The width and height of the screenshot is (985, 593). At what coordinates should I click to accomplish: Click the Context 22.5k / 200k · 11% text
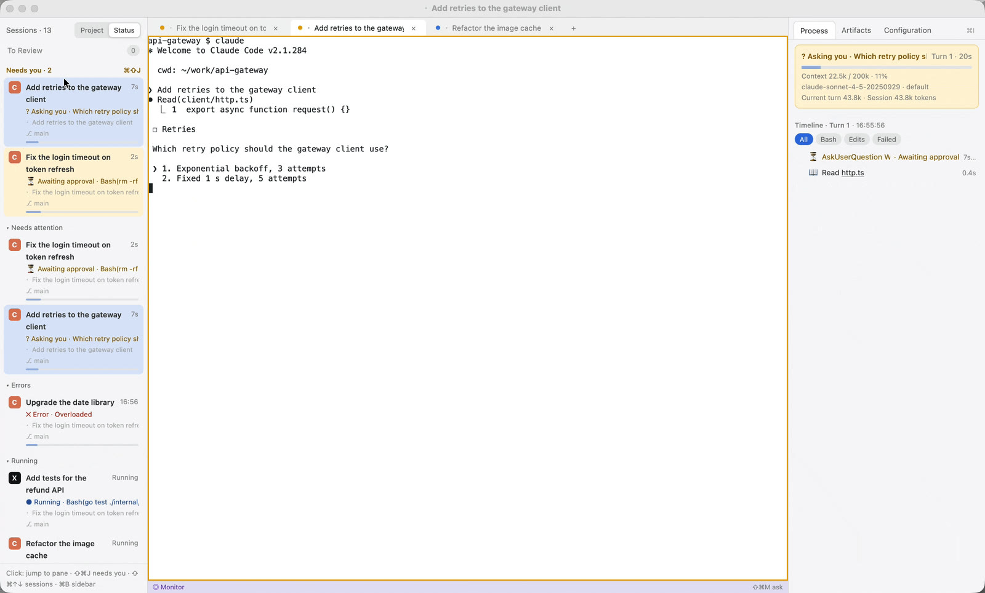pyautogui.click(x=845, y=76)
